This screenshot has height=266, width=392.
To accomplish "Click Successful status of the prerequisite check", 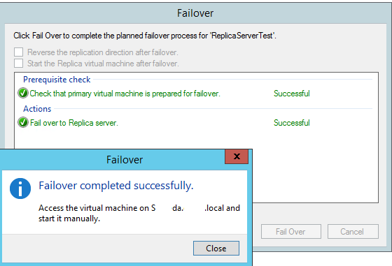I will 292,94.
